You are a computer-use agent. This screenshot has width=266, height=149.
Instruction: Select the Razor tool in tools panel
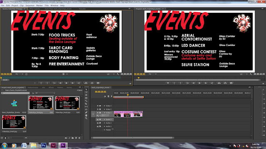[x=86, y=104]
